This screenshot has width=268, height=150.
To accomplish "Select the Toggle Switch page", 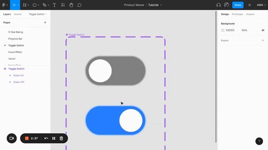I will click(16, 45).
